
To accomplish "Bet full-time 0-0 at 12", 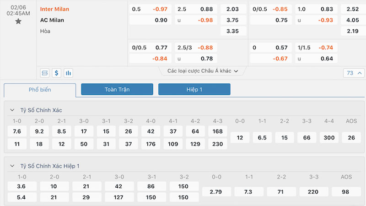I will tap(240, 138).
